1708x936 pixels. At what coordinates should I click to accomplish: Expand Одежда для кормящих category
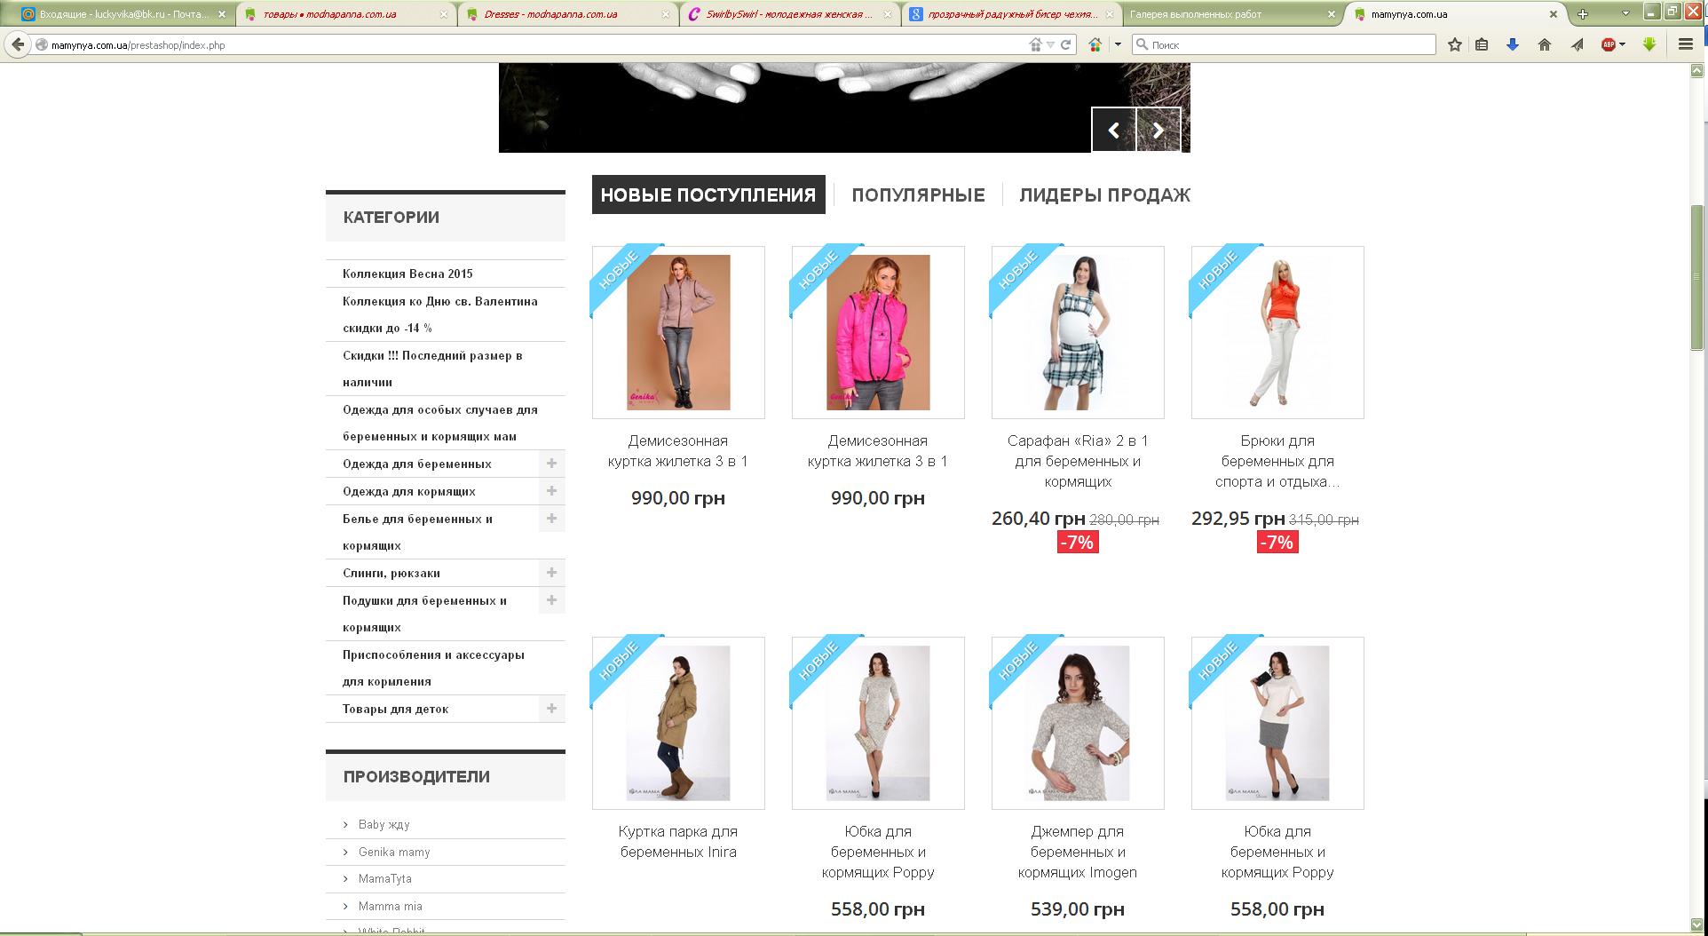[x=551, y=491]
